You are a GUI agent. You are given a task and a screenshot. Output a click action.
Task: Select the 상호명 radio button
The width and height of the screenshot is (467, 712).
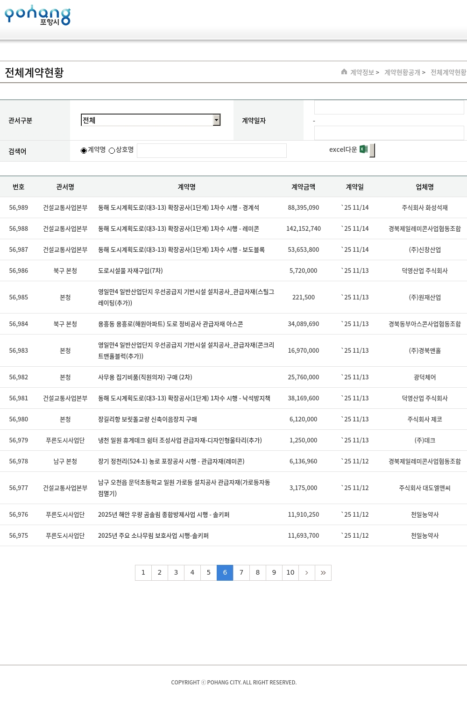(112, 150)
